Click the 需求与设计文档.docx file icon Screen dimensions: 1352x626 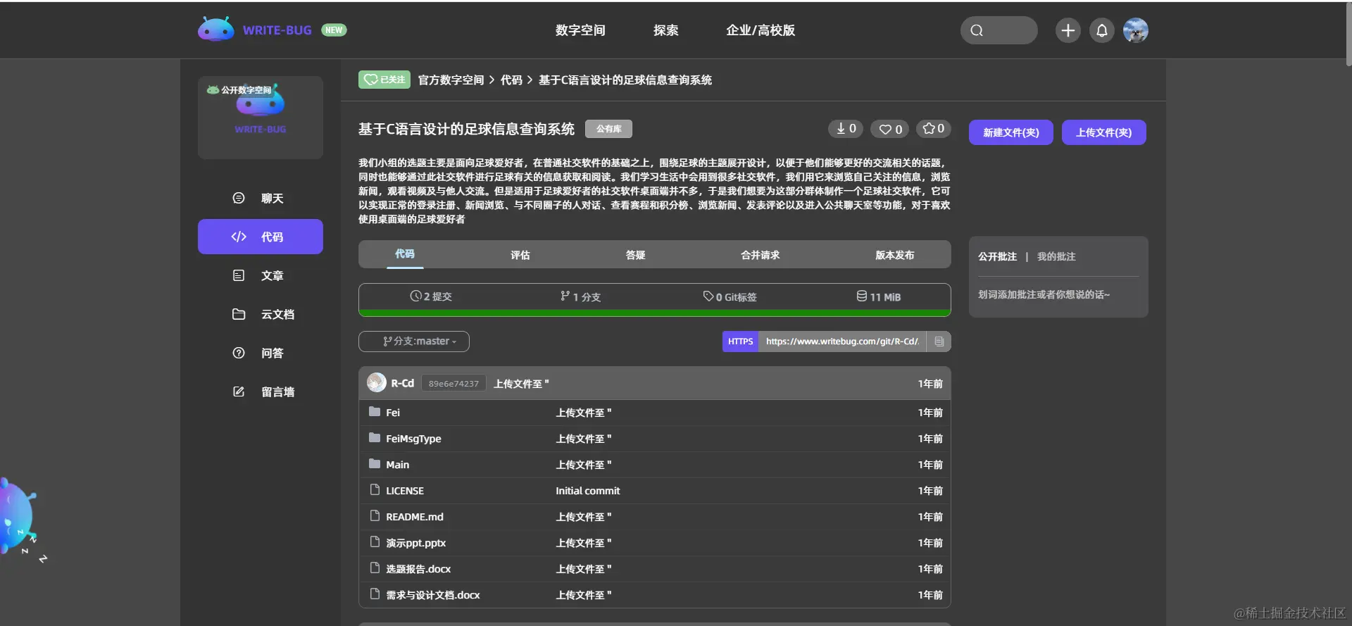(x=375, y=594)
